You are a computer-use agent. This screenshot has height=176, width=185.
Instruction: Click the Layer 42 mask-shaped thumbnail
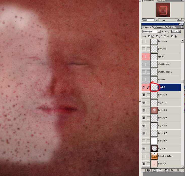(x=154, y=149)
